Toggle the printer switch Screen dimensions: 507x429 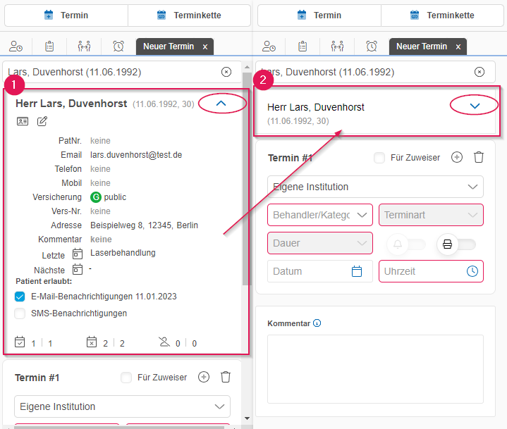457,244
